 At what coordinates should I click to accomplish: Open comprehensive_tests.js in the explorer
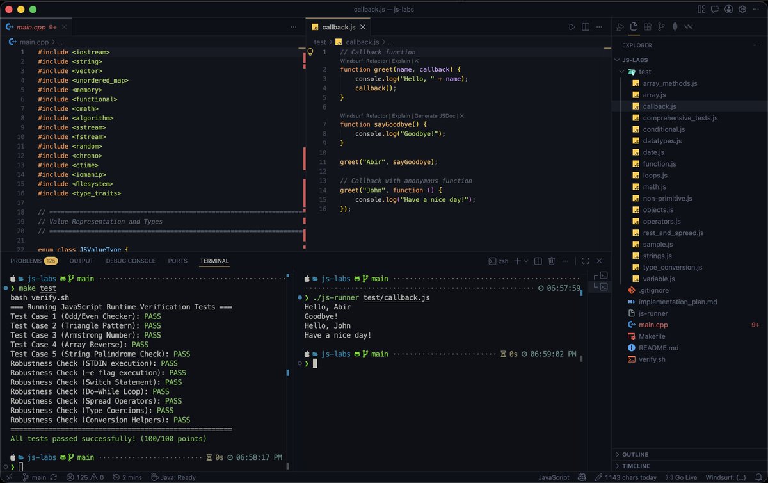click(x=688, y=118)
